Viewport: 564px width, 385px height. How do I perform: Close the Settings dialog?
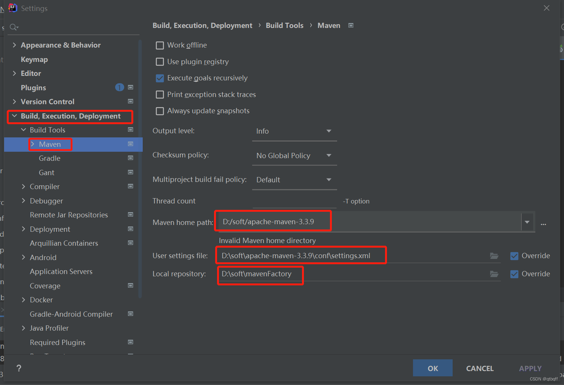(547, 8)
